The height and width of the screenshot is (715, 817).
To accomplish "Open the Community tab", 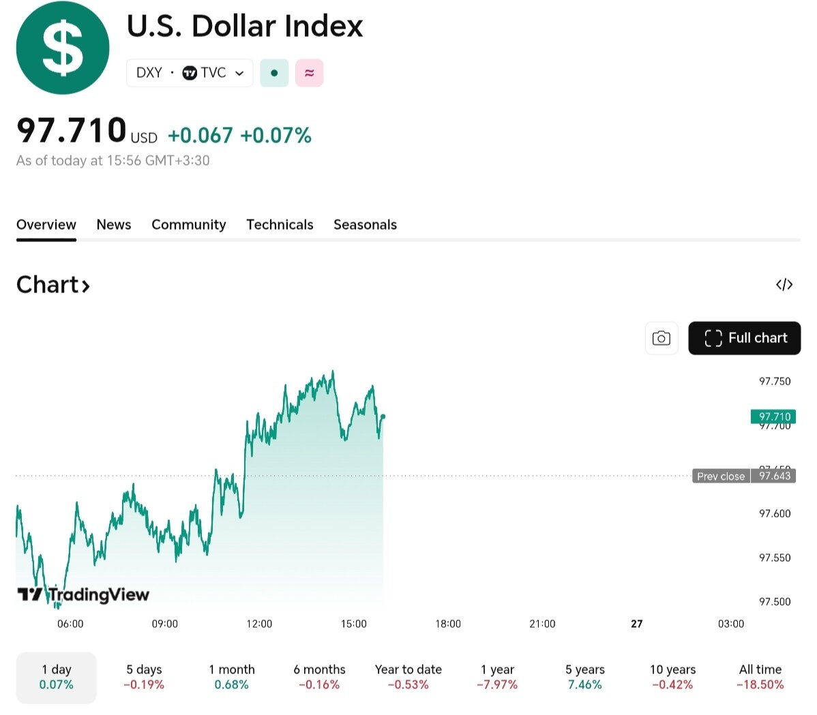I will [x=188, y=225].
